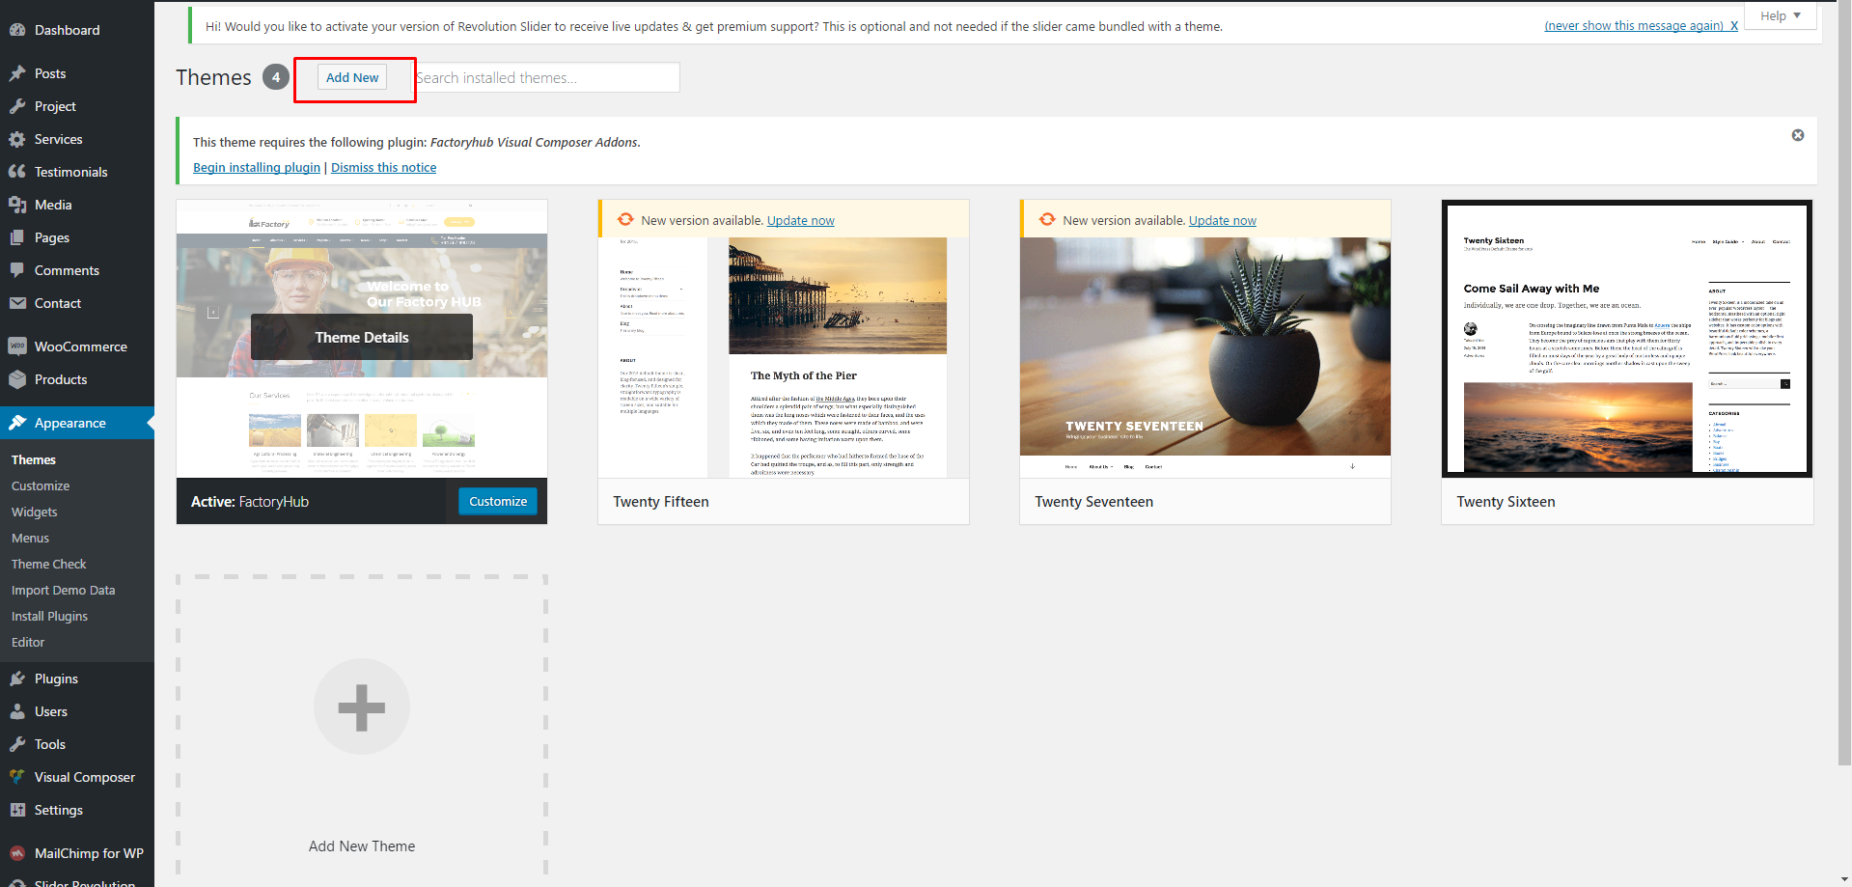The height and width of the screenshot is (887, 1852).
Task: Click the page vertical scrollbar
Action: (x=1844, y=386)
